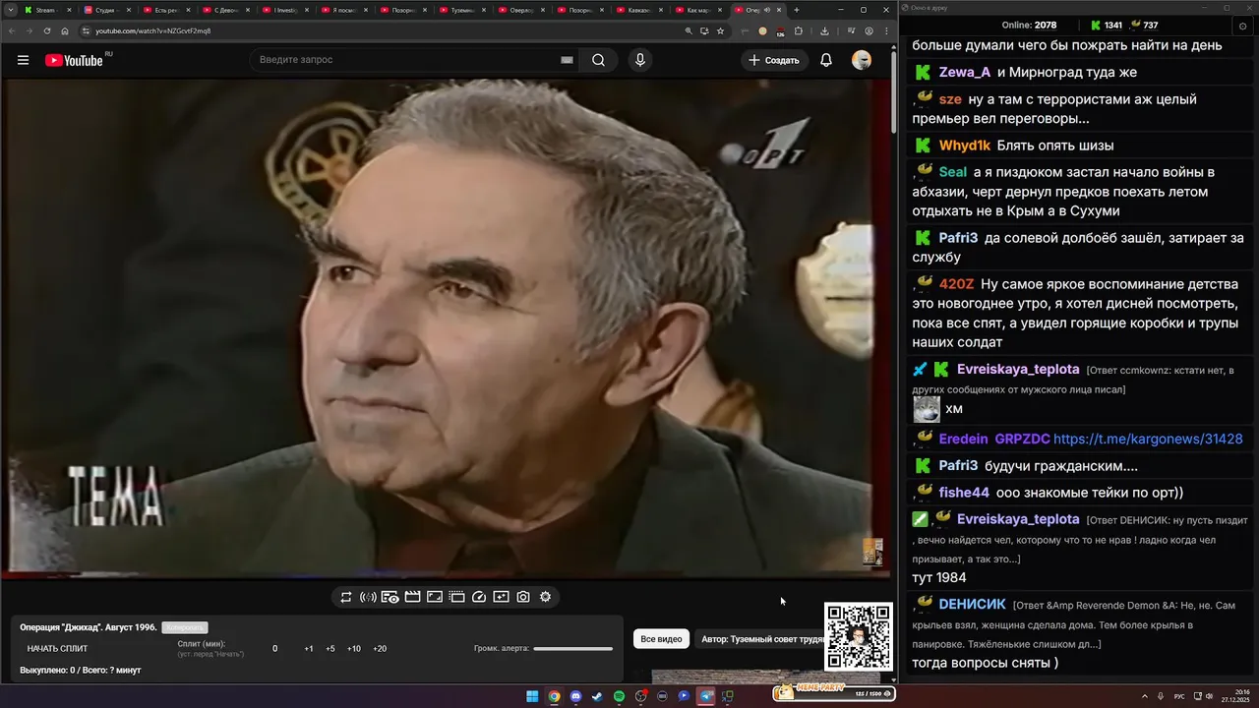Adjust the Громк. алерта volume slider
Image resolution: width=1259 pixels, height=708 pixels.
(x=572, y=648)
